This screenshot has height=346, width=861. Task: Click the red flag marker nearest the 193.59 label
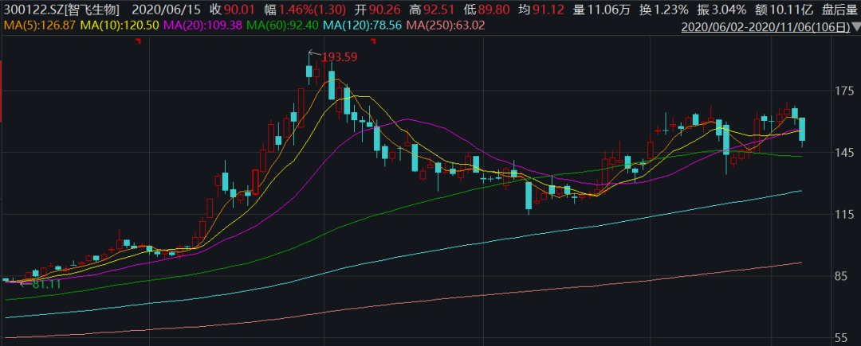pos(373,41)
